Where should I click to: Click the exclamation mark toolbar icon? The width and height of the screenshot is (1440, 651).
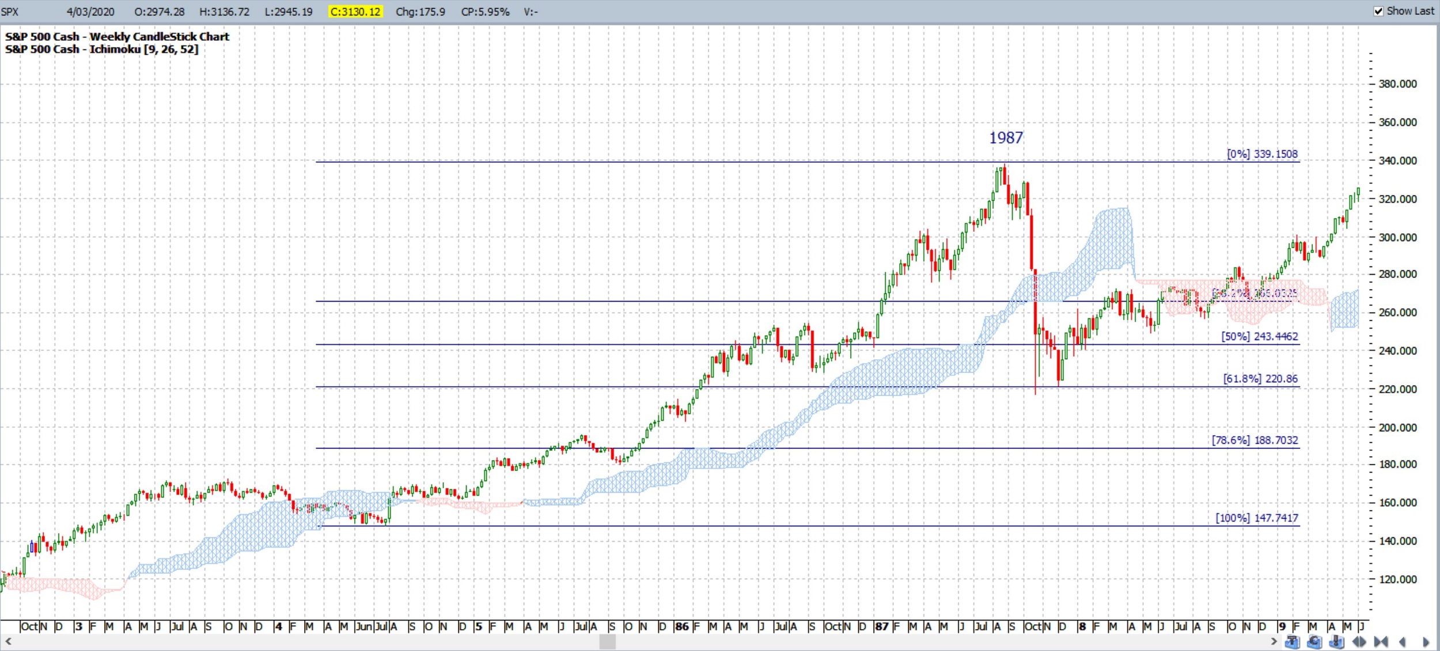[x=1336, y=642]
